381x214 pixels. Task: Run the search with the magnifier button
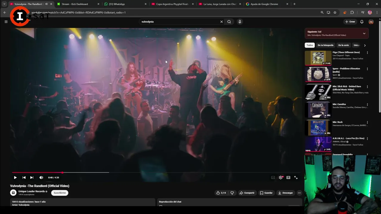[229, 22]
